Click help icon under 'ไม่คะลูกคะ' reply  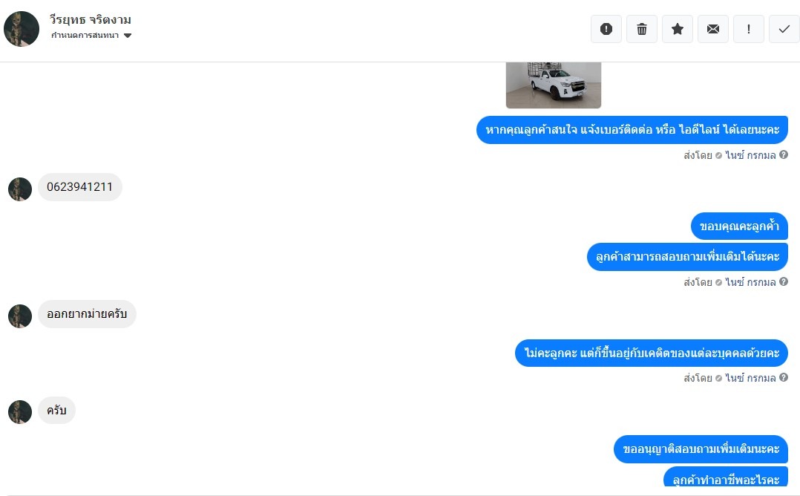pos(784,378)
